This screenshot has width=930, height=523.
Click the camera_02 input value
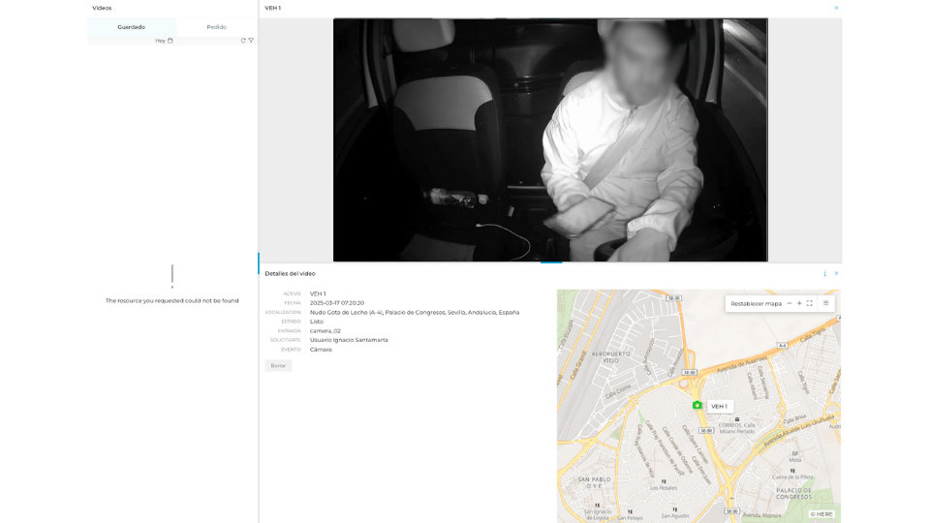[325, 331]
